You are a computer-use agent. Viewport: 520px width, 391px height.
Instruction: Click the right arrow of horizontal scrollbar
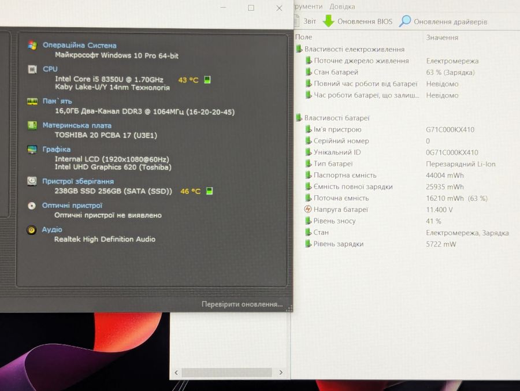281,373
